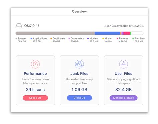Click the Junk Files vacuum icon

coord(79,64)
